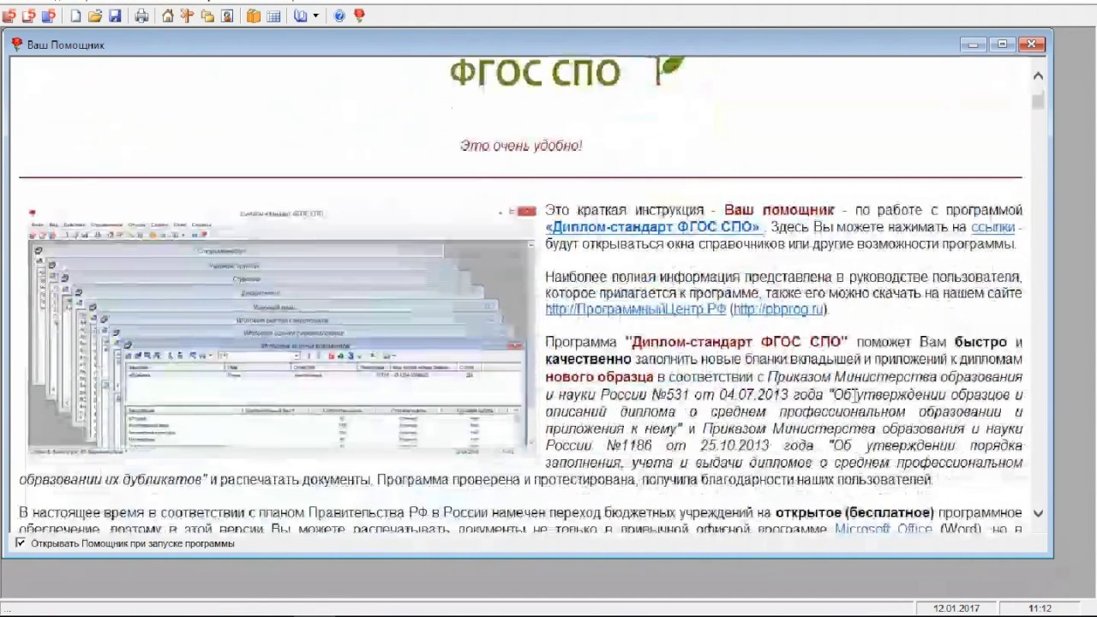
Task: Click the program screenshot thumbnail image
Action: (x=281, y=330)
